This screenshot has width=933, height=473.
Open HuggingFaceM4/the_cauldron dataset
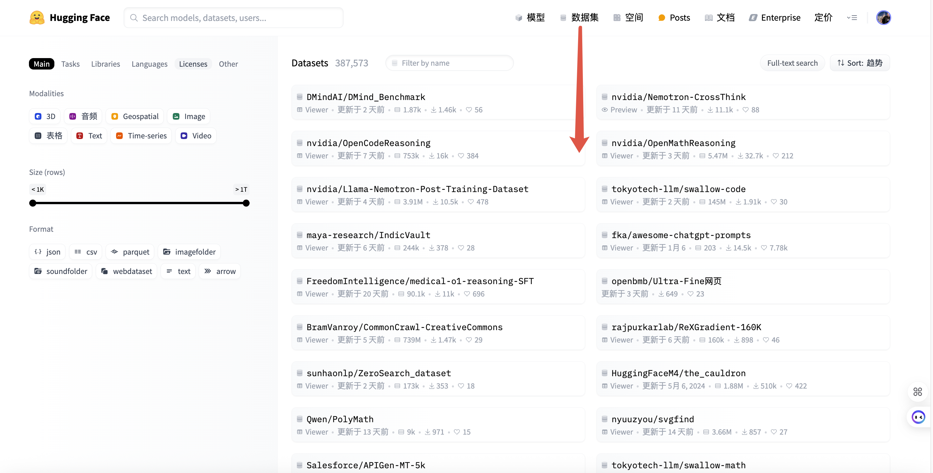[x=743, y=378]
